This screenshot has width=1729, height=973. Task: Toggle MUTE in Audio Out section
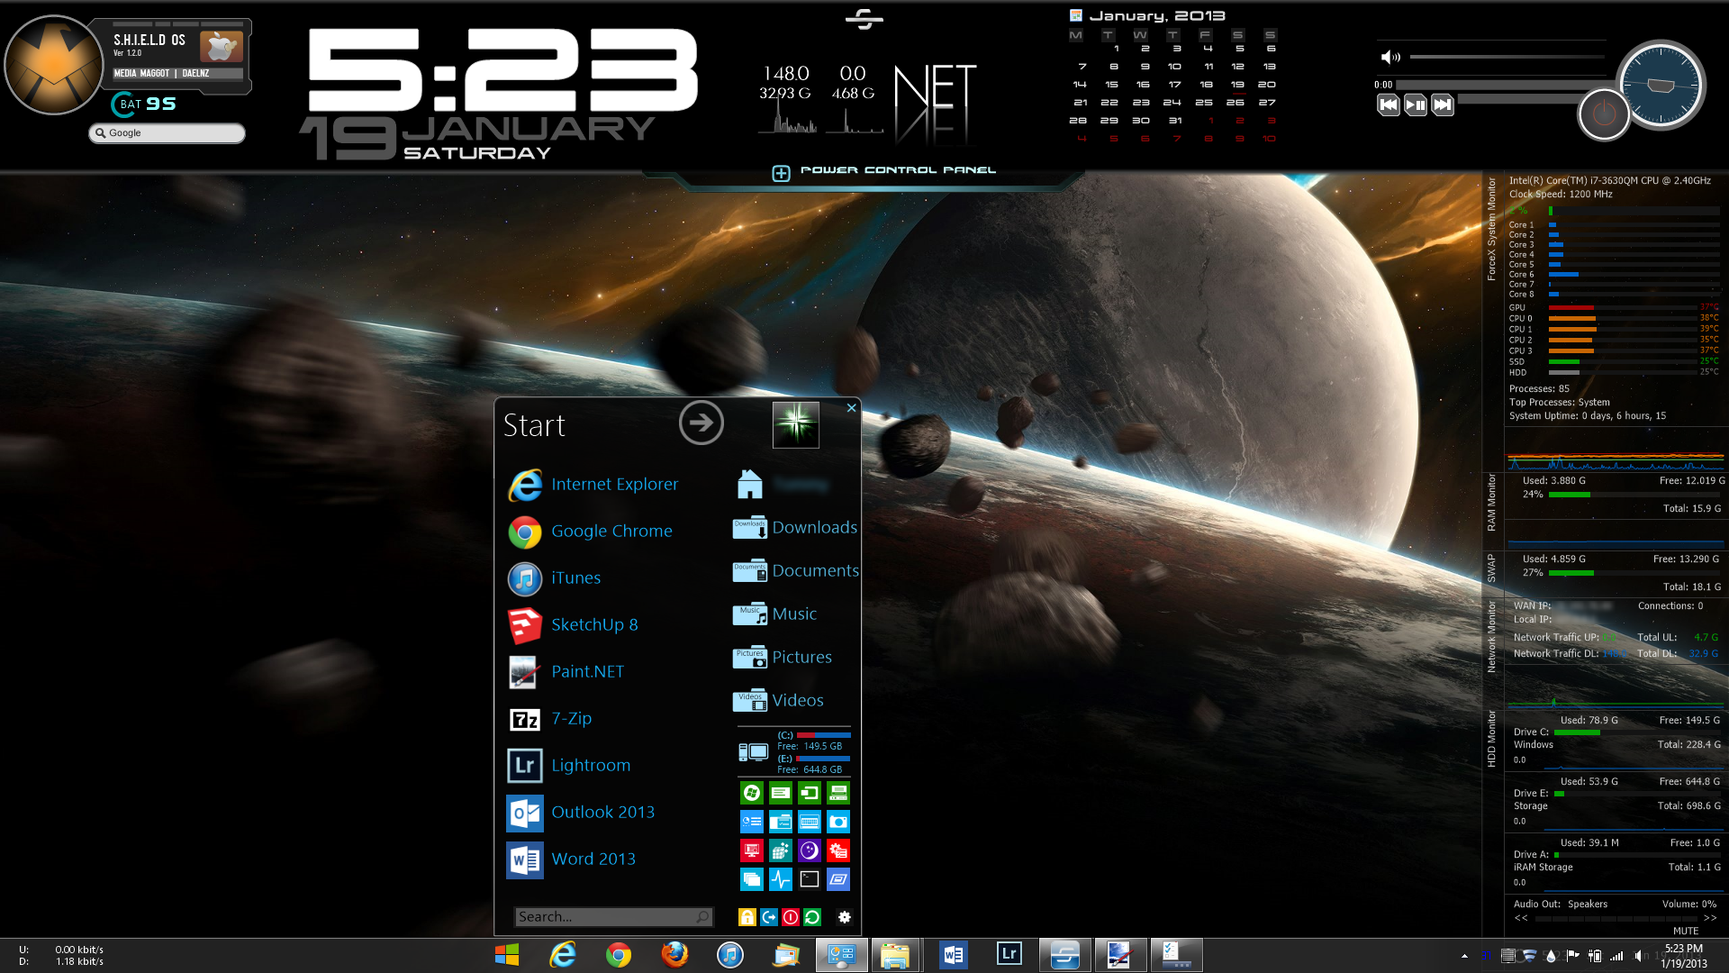1686,931
